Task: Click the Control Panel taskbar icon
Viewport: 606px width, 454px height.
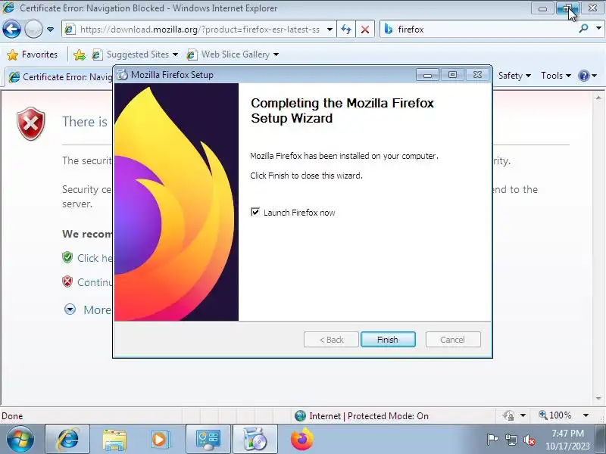Action: tap(208, 440)
